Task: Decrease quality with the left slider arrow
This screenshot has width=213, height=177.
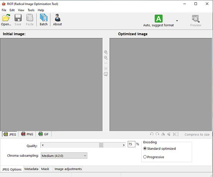Action: tap(43, 145)
